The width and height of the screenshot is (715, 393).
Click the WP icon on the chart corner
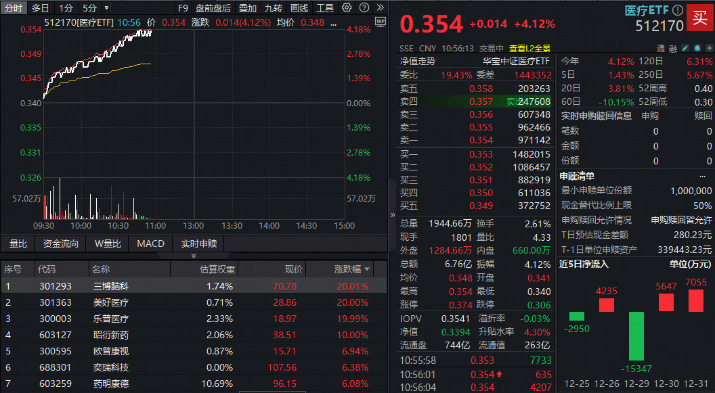point(381,22)
